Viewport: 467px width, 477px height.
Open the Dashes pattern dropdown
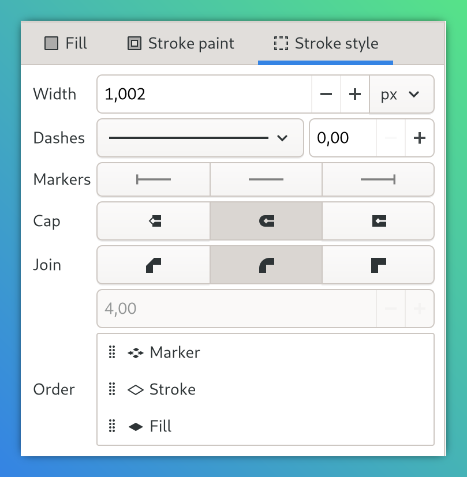(200, 138)
